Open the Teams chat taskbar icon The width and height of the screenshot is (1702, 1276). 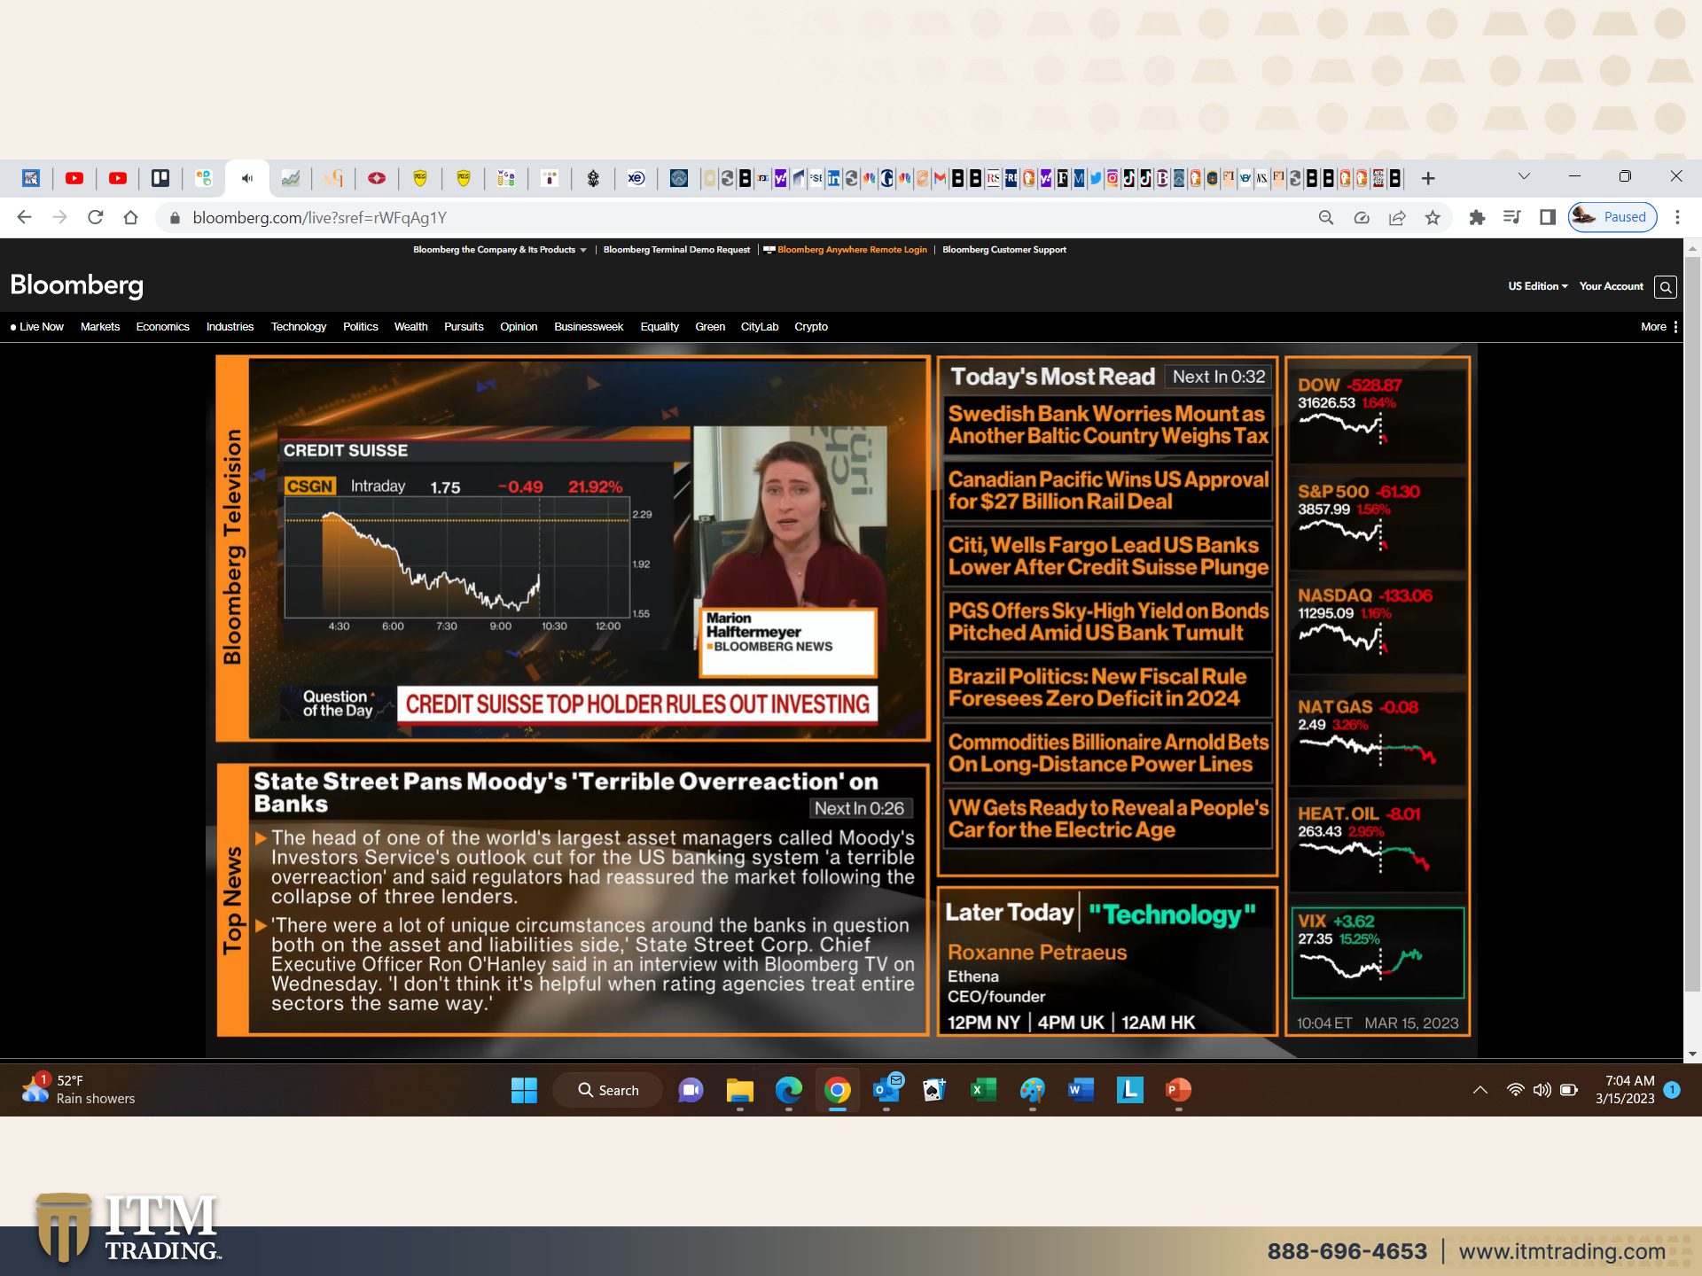pos(691,1090)
